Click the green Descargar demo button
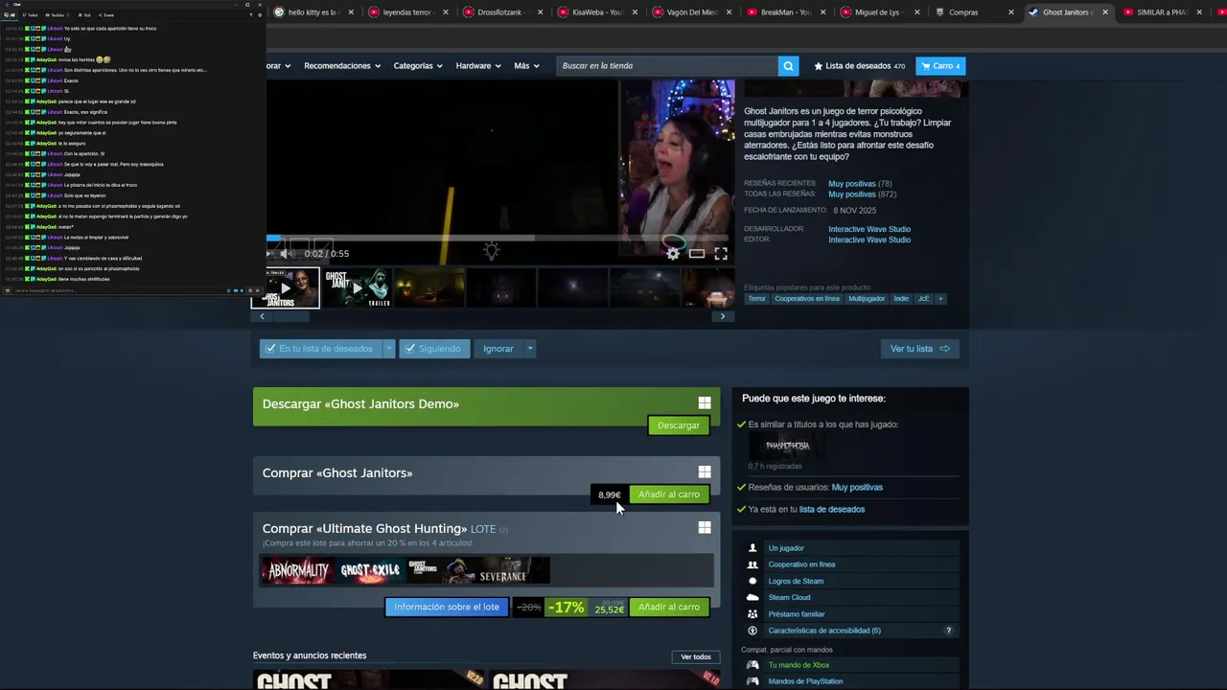1227x690 pixels. coord(679,425)
